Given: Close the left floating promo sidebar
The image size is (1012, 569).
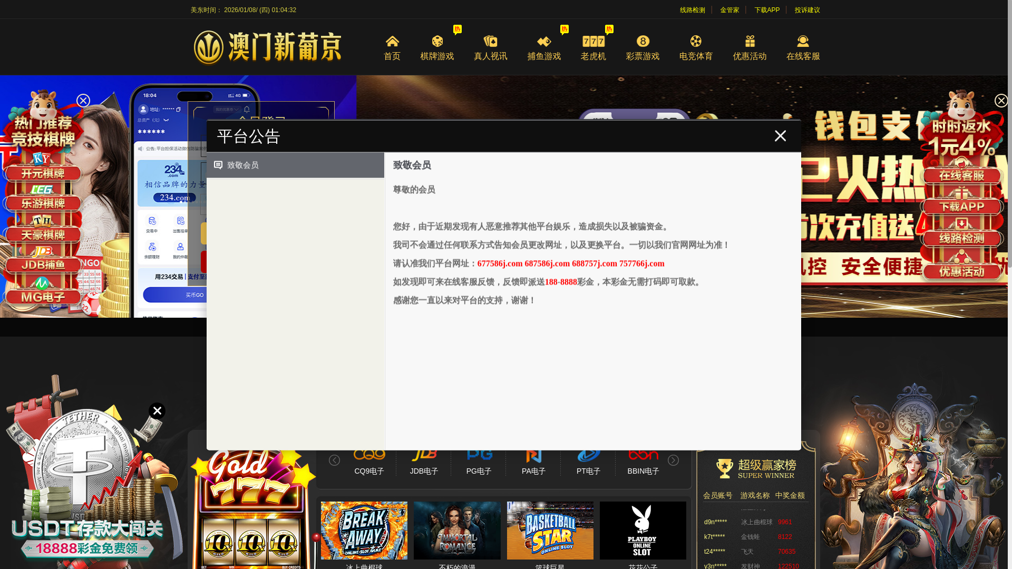Looking at the screenshot, I should (83, 101).
